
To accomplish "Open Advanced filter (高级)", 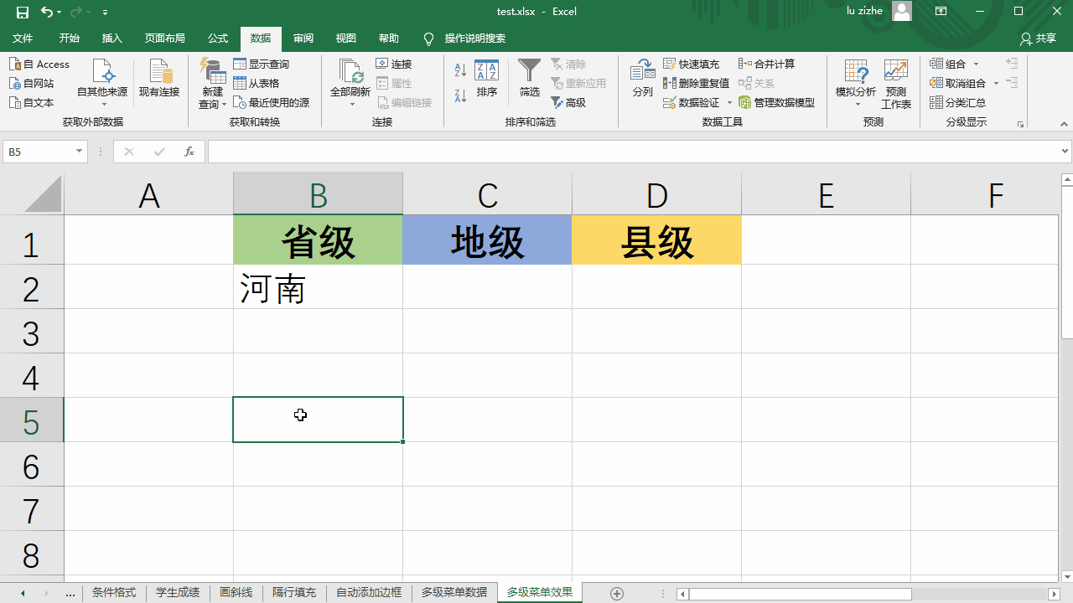I will point(568,102).
